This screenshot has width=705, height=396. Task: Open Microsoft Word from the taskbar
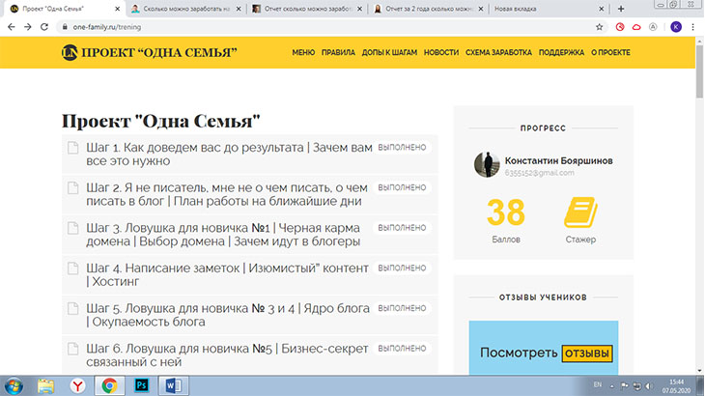click(173, 385)
